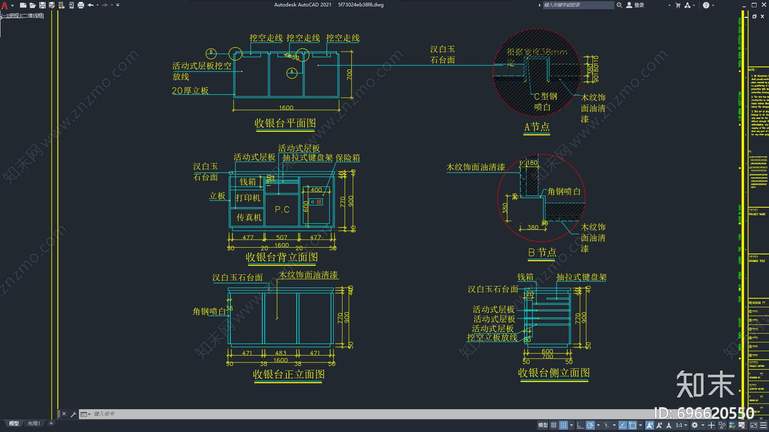Toggle polar tracking in the status bar
The width and height of the screenshot is (769, 432).
(590, 425)
